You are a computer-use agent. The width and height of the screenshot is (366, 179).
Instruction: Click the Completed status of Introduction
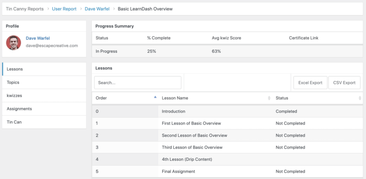click(x=286, y=111)
